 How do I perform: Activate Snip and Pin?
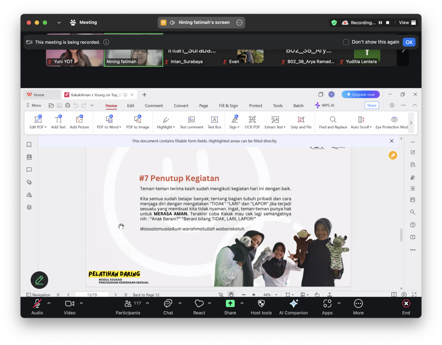[301, 122]
